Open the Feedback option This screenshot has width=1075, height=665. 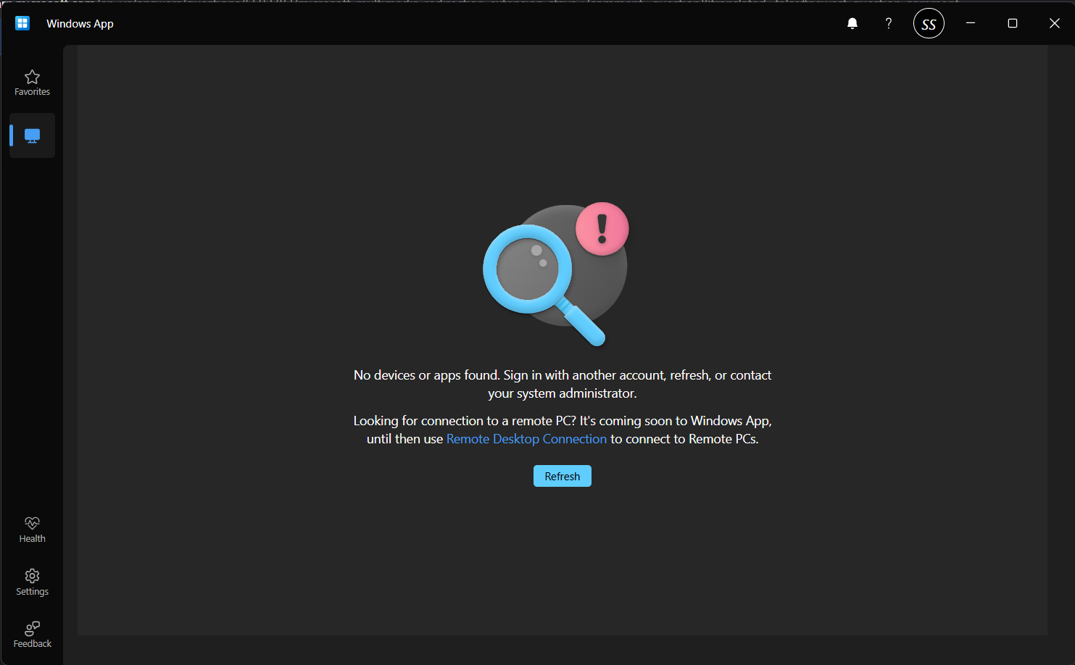[32, 635]
